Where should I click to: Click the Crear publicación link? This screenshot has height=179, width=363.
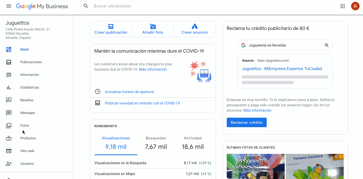tap(111, 32)
